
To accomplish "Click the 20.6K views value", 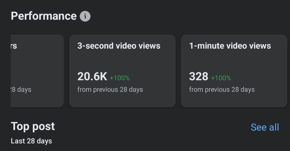I will (x=92, y=76).
